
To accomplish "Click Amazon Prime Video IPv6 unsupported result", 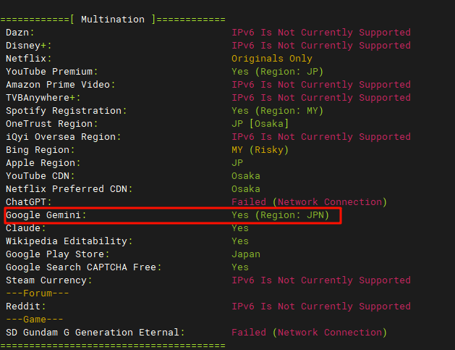I will pos(321,85).
